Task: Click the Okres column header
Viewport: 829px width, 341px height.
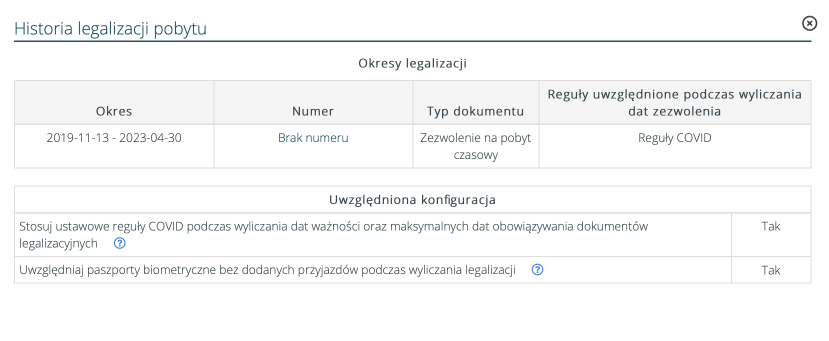Action: [114, 111]
